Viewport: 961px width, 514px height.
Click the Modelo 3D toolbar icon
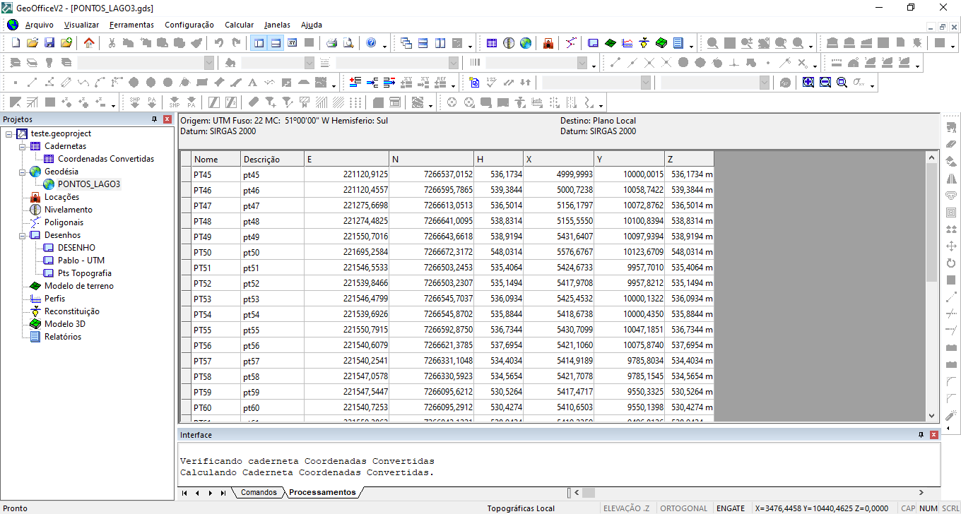point(661,43)
